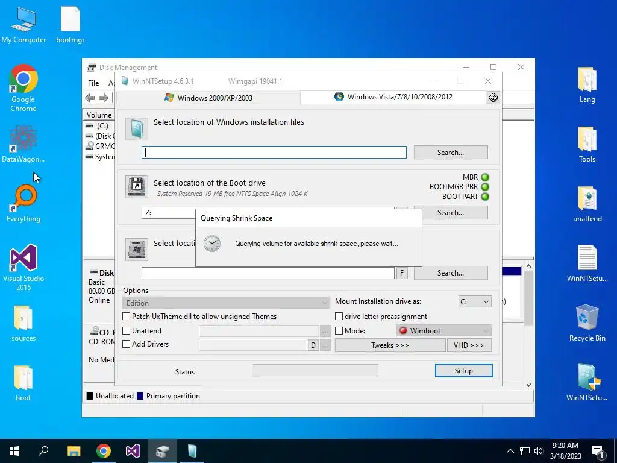Click the installation drive disk icon
The height and width of the screenshot is (463, 617).
137,249
